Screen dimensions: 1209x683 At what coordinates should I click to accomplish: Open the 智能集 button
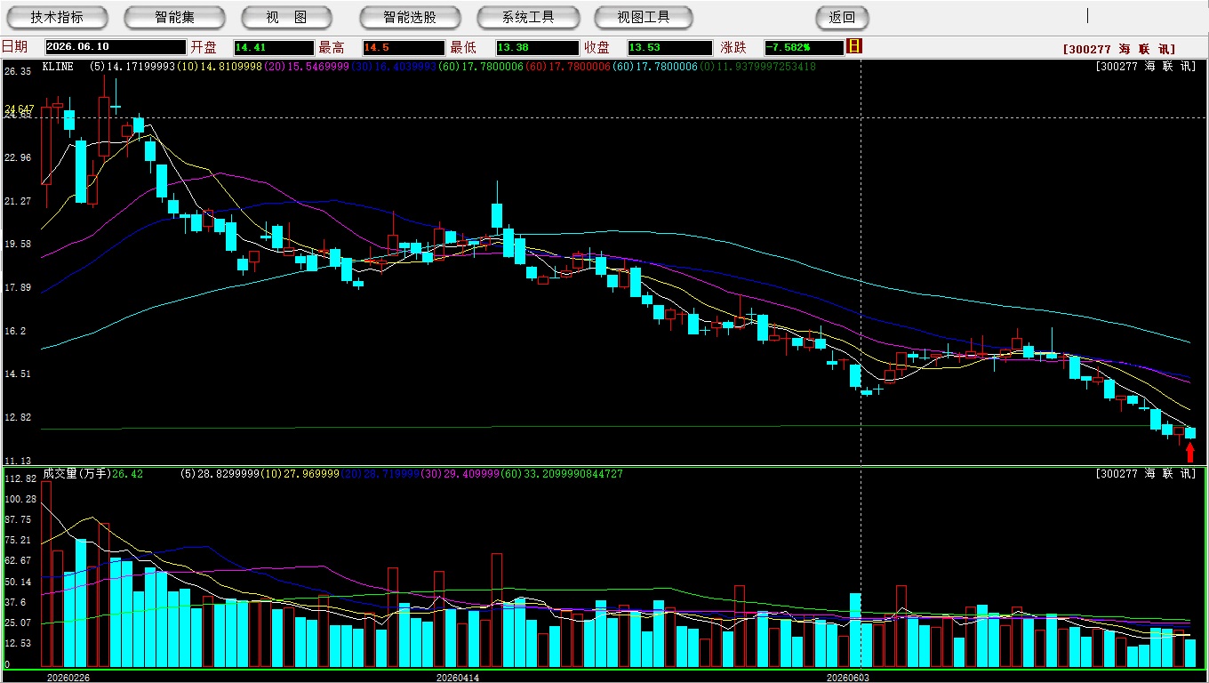174,17
